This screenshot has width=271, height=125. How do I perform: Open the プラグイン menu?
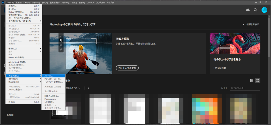[91, 3]
